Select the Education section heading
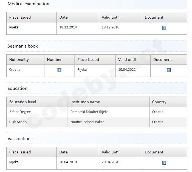 pos(18,88)
